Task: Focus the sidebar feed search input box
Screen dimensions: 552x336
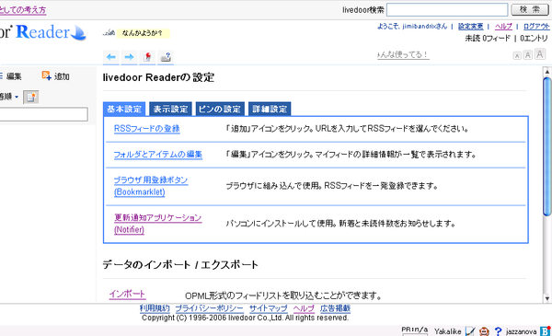Action: click(43, 114)
